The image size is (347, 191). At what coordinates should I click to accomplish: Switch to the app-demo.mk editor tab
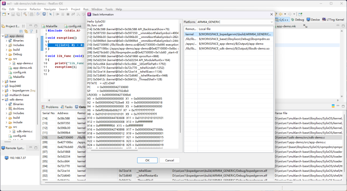(x=286, y=26)
